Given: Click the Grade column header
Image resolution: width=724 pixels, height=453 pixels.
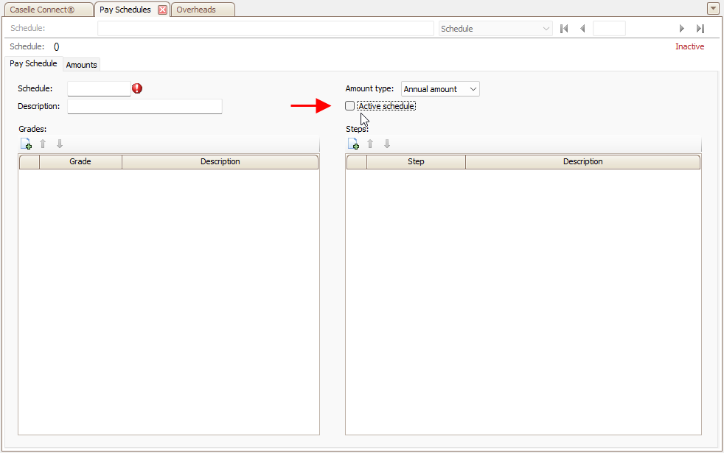Looking at the screenshot, I should [x=80, y=162].
